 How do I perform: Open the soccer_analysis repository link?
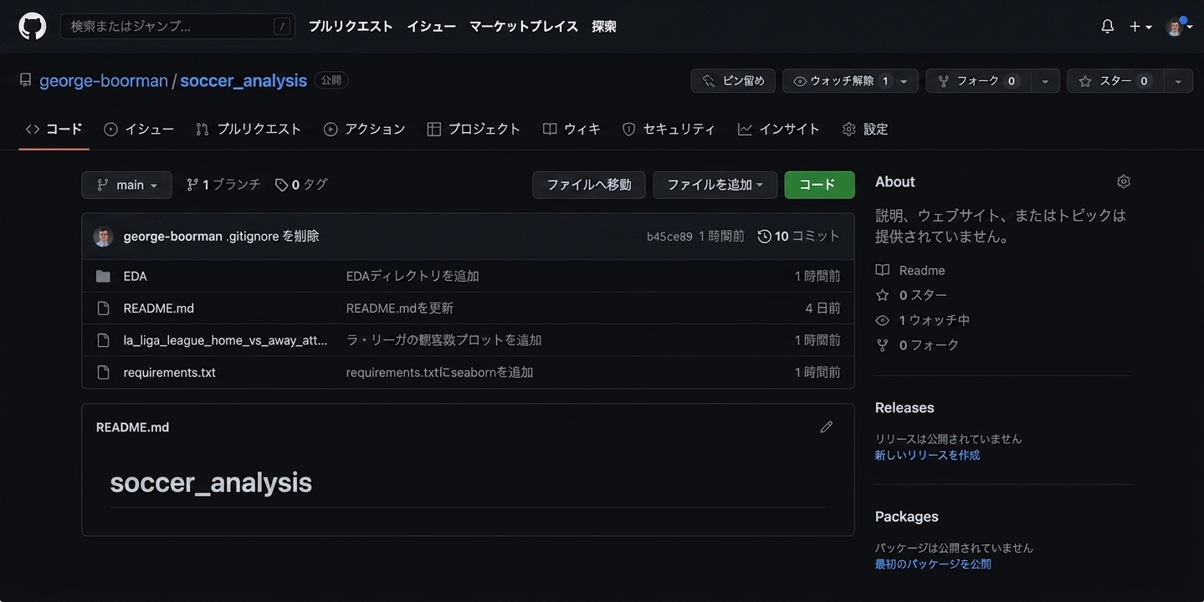tap(243, 80)
